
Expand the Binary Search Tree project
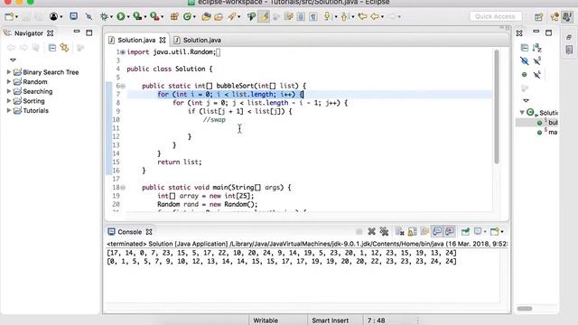point(9,72)
